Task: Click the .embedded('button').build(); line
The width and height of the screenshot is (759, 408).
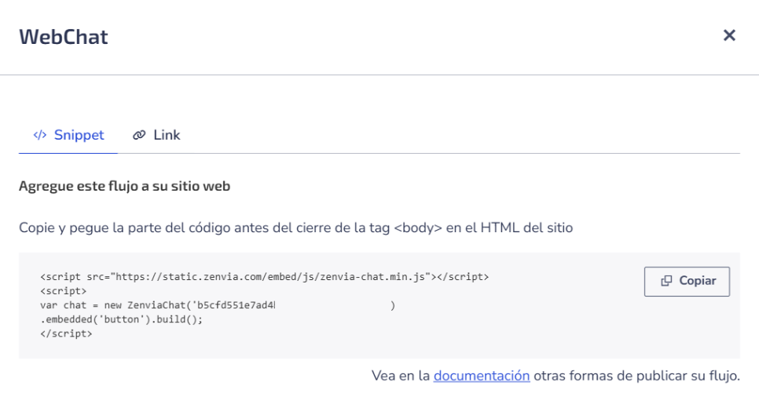Action: point(122,319)
